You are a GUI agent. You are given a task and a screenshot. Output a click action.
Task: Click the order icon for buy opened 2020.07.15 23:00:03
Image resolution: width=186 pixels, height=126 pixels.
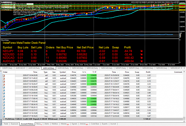point(4,93)
